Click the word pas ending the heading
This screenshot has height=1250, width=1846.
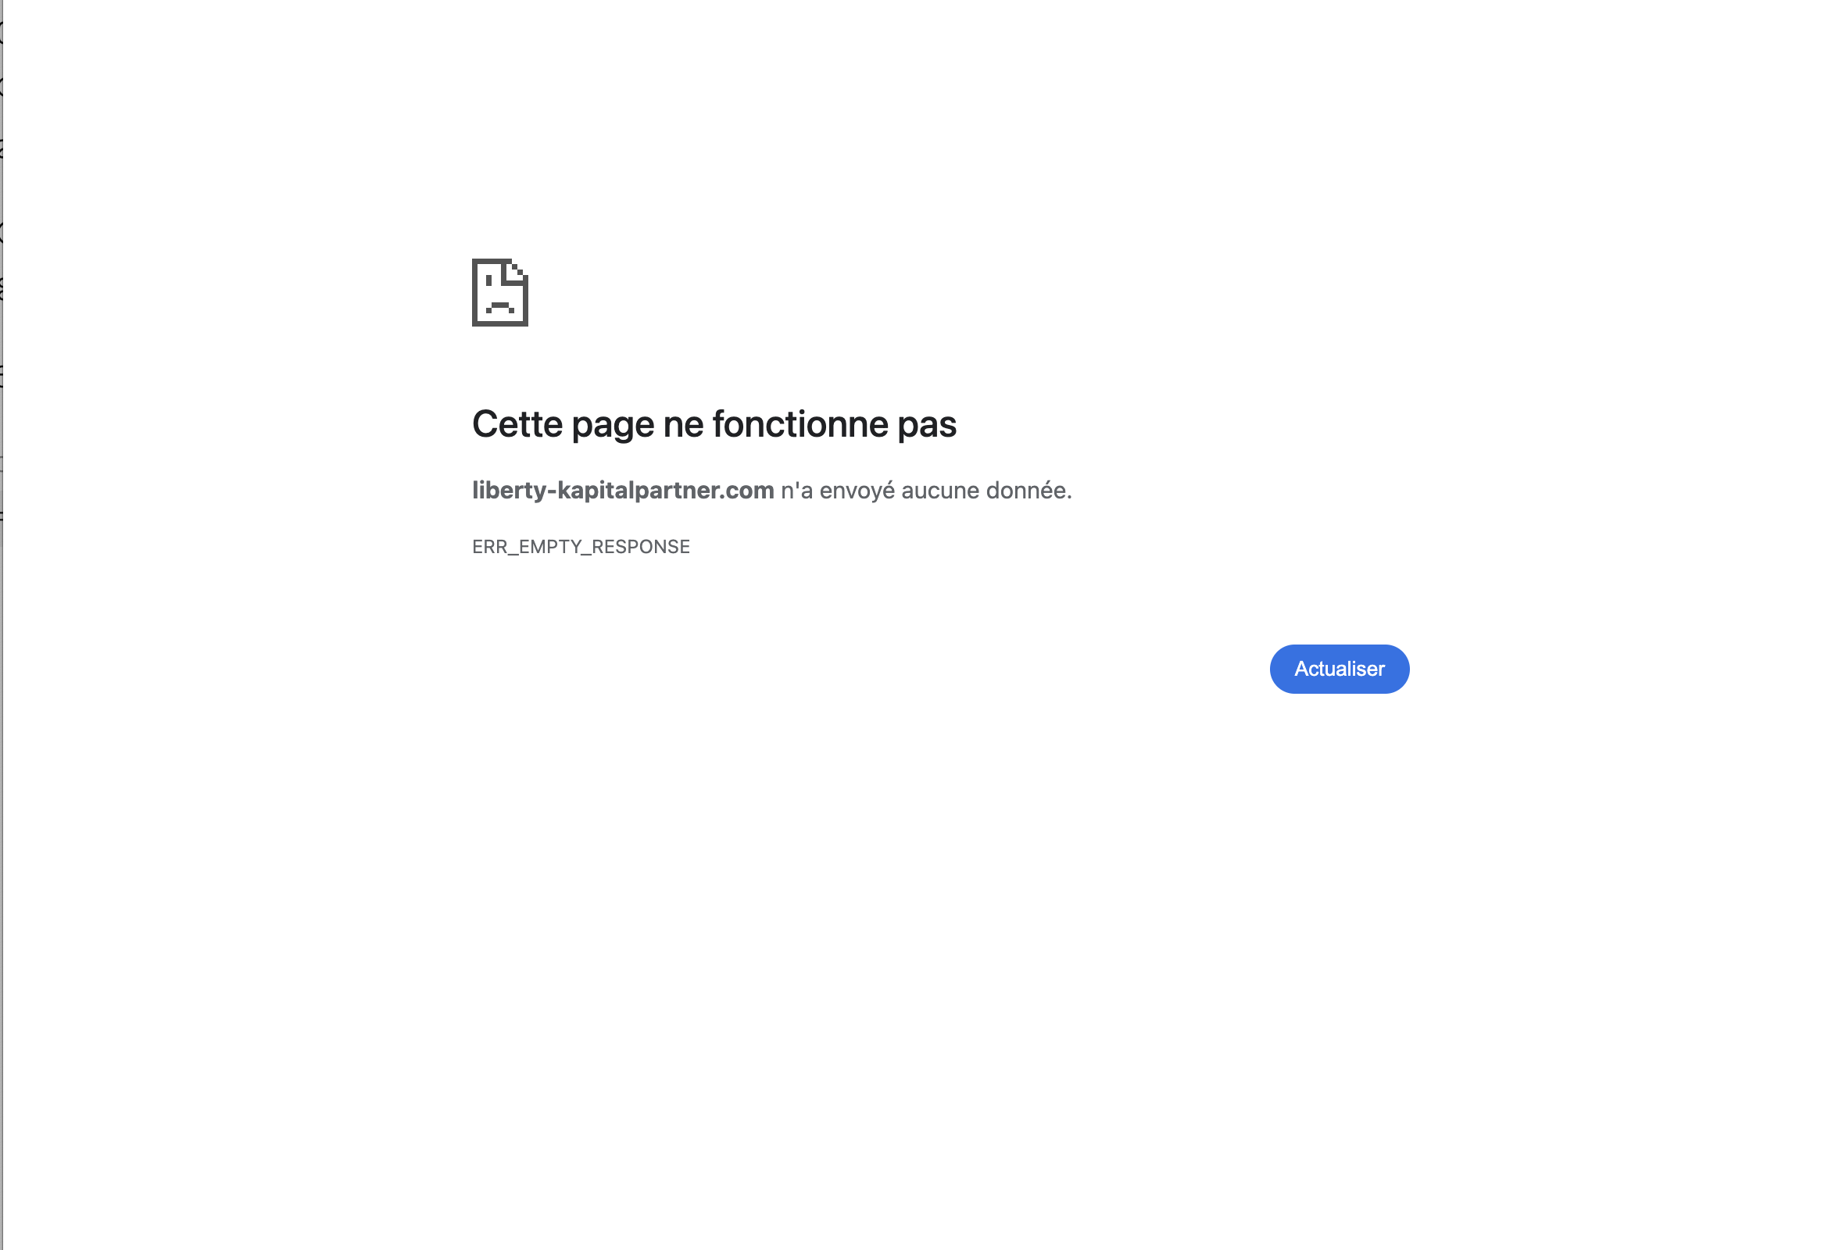[927, 427]
